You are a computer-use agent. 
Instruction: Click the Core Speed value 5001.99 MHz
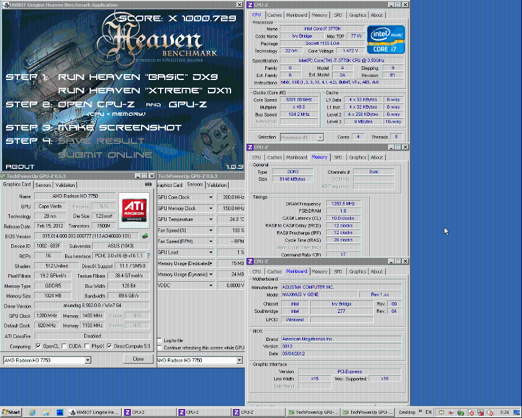coord(299,100)
